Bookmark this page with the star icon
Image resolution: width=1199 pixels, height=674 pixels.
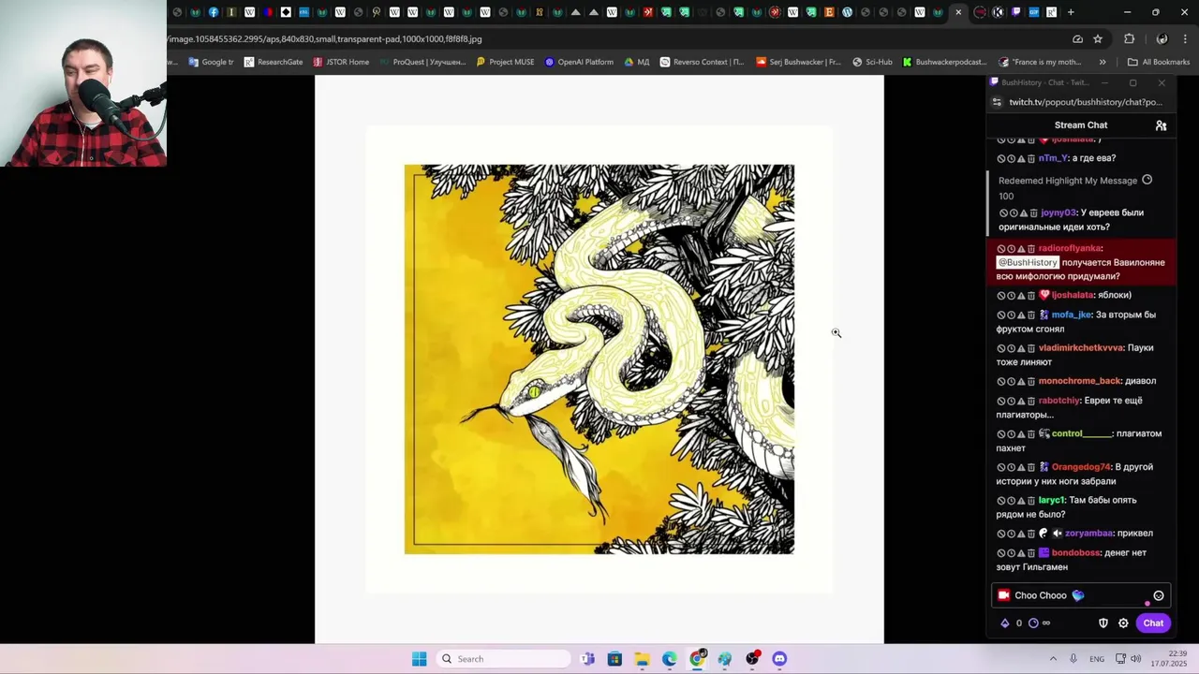(1098, 39)
